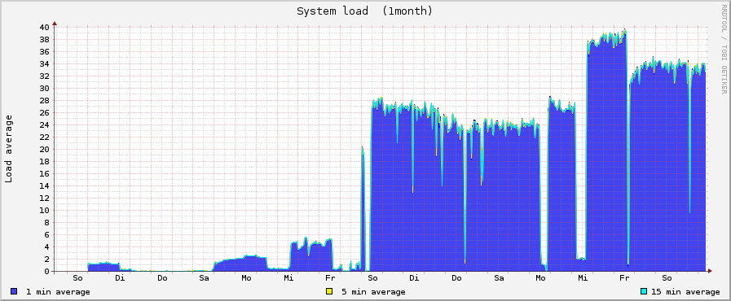Click the y-axis value 28

tap(44, 101)
